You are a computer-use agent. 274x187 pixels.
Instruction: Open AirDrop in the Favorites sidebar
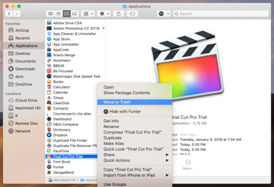[22, 31]
